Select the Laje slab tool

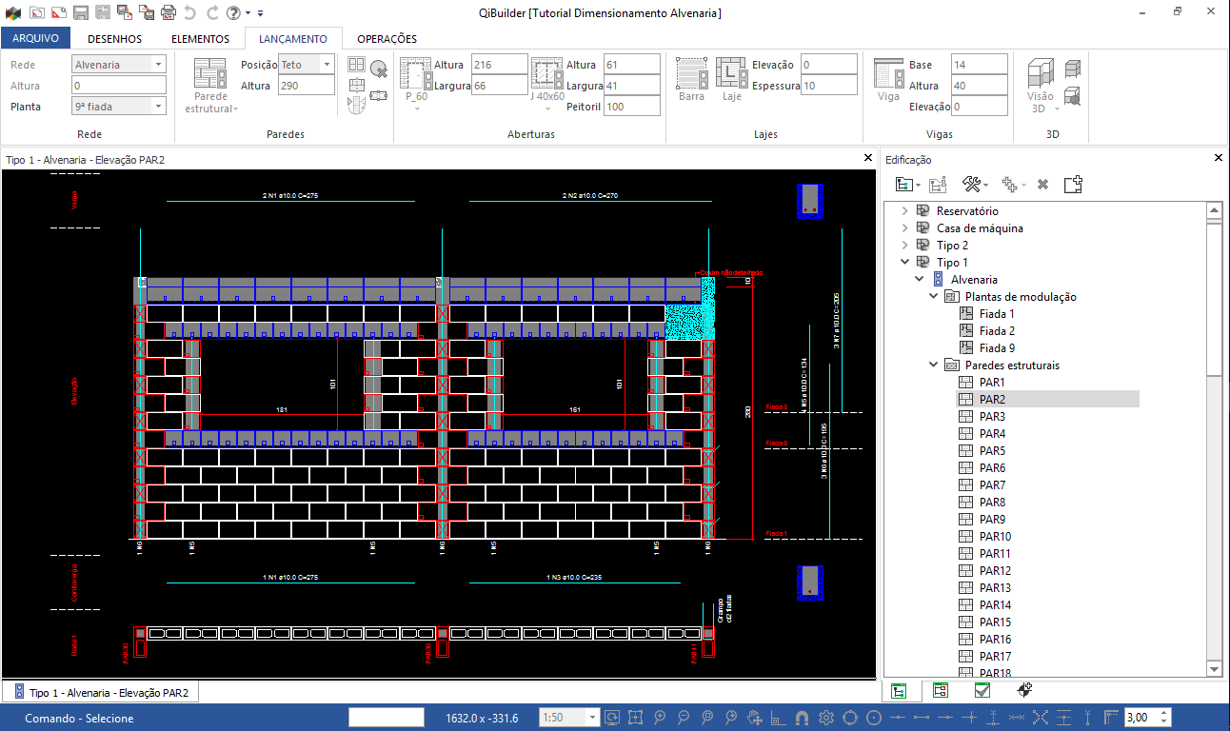click(x=731, y=79)
